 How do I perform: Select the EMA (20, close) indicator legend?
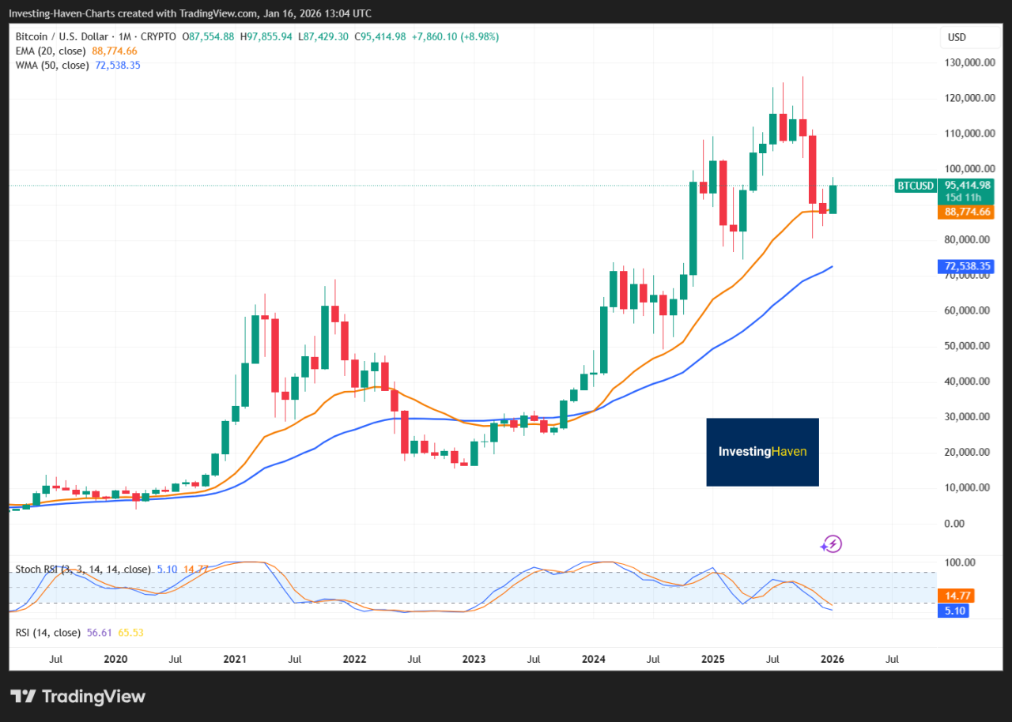point(49,51)
